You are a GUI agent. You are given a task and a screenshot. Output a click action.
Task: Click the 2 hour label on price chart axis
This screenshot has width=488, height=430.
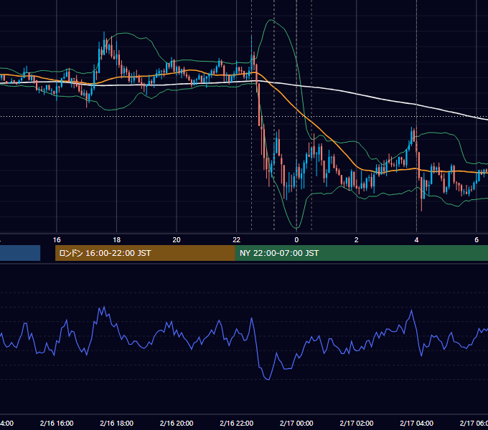click(x=357, y=240)
